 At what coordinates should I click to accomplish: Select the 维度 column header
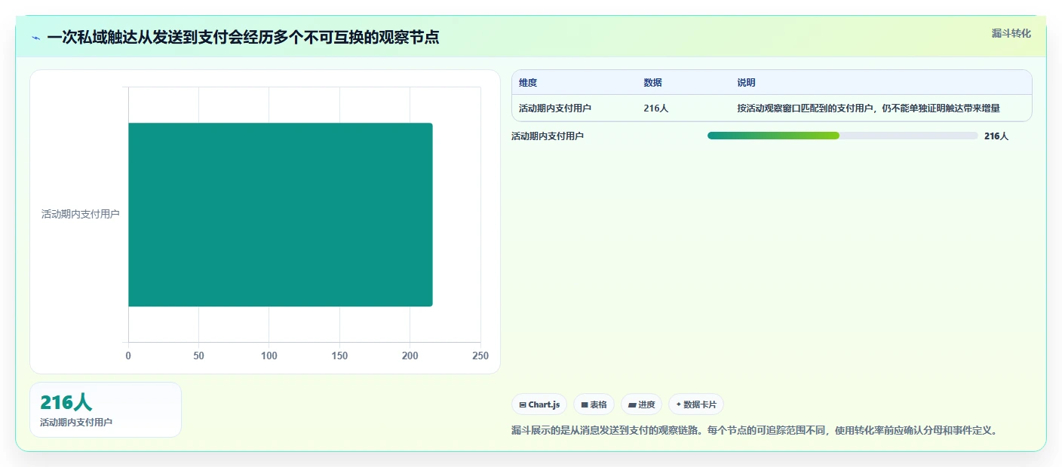[x=528, y=83]
